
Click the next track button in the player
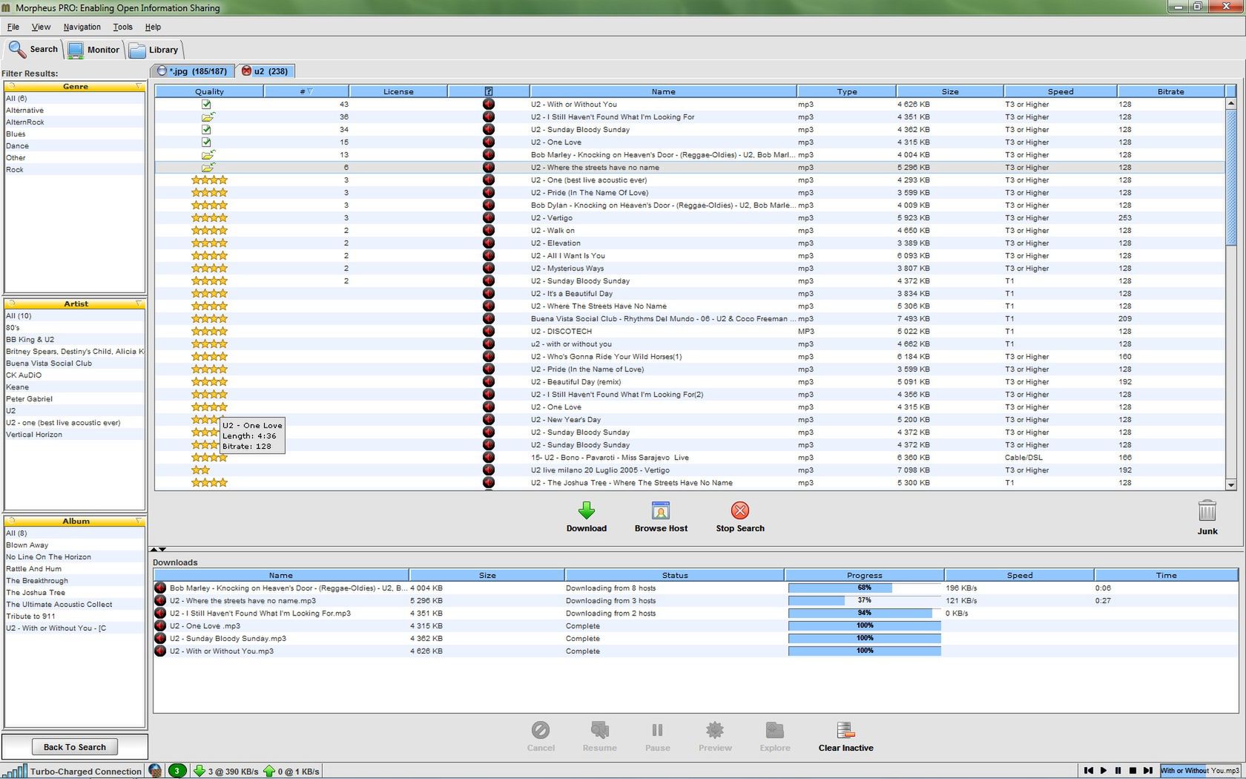click(1147, 771)
